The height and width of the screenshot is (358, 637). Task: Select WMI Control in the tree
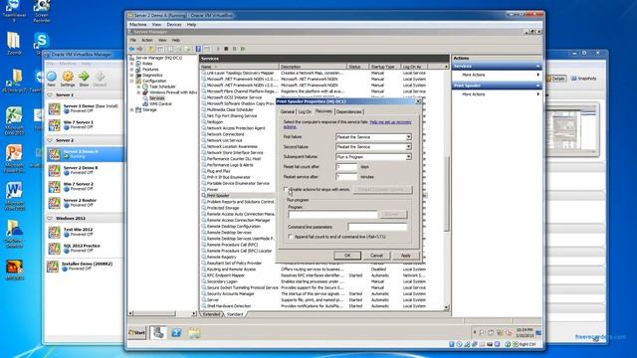tap(160, 103)
